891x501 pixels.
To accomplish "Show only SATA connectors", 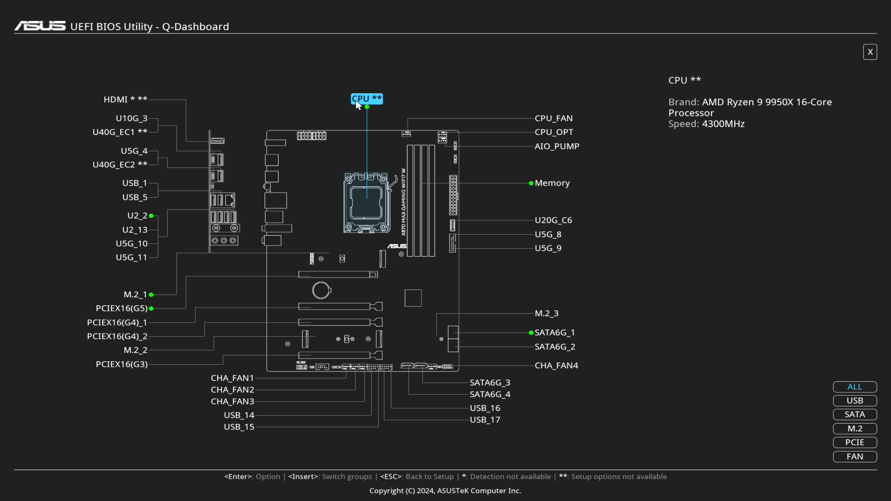I will (x=854, y=415).
